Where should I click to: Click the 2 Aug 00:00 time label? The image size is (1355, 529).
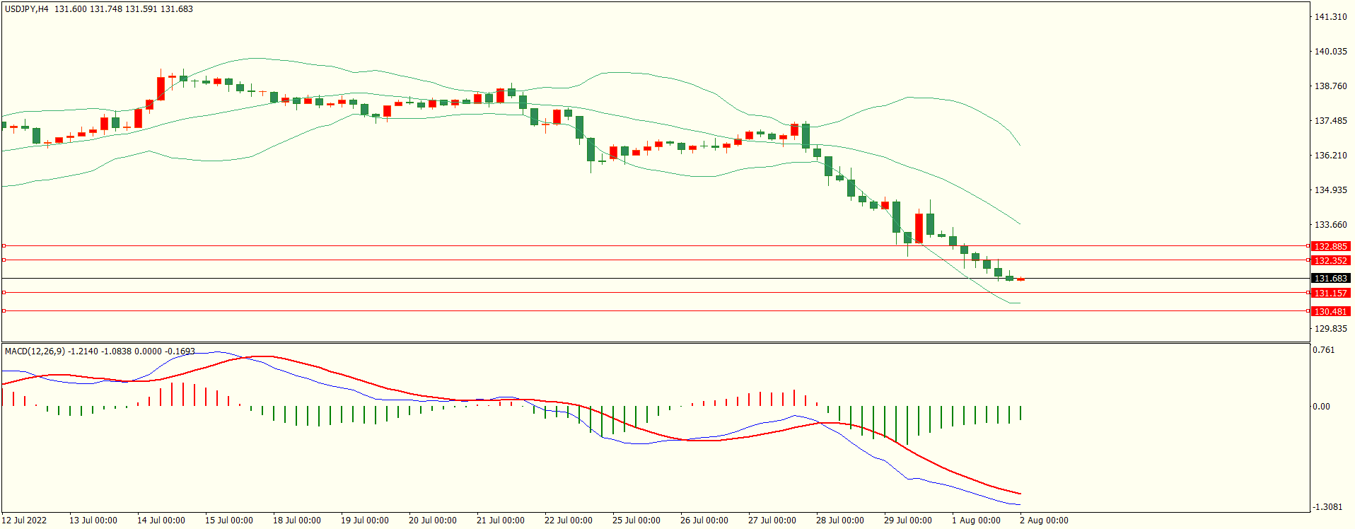pyautogui.click(x=1044, y=521)
